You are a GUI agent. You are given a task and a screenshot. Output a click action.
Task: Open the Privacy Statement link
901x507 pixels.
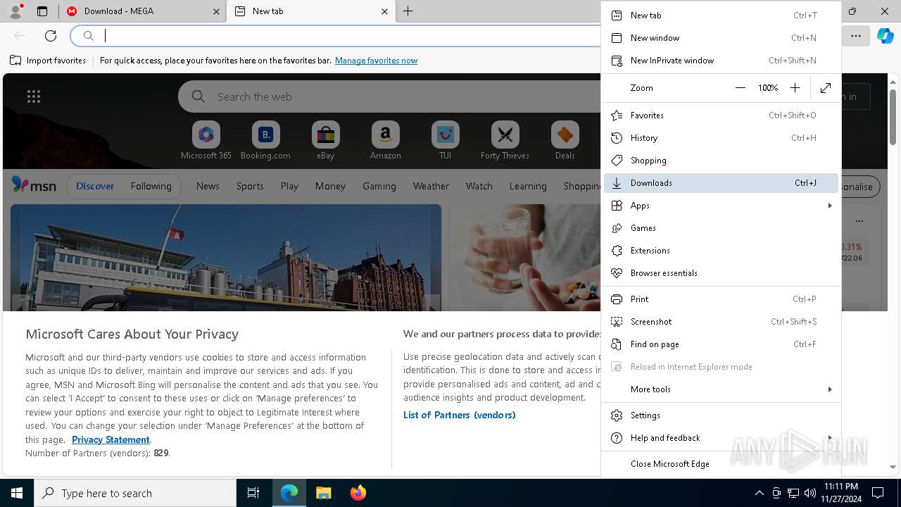111,439
